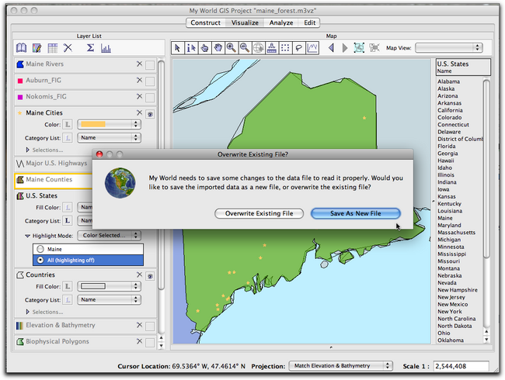505x380 pixels.
Task: Click the Save As New File button
Action: (x=355, y=213)
